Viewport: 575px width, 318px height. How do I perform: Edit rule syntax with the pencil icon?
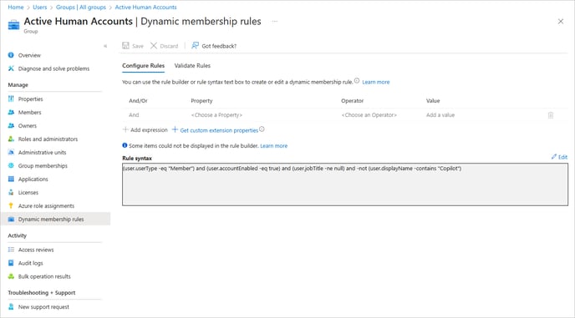point(554,157)
